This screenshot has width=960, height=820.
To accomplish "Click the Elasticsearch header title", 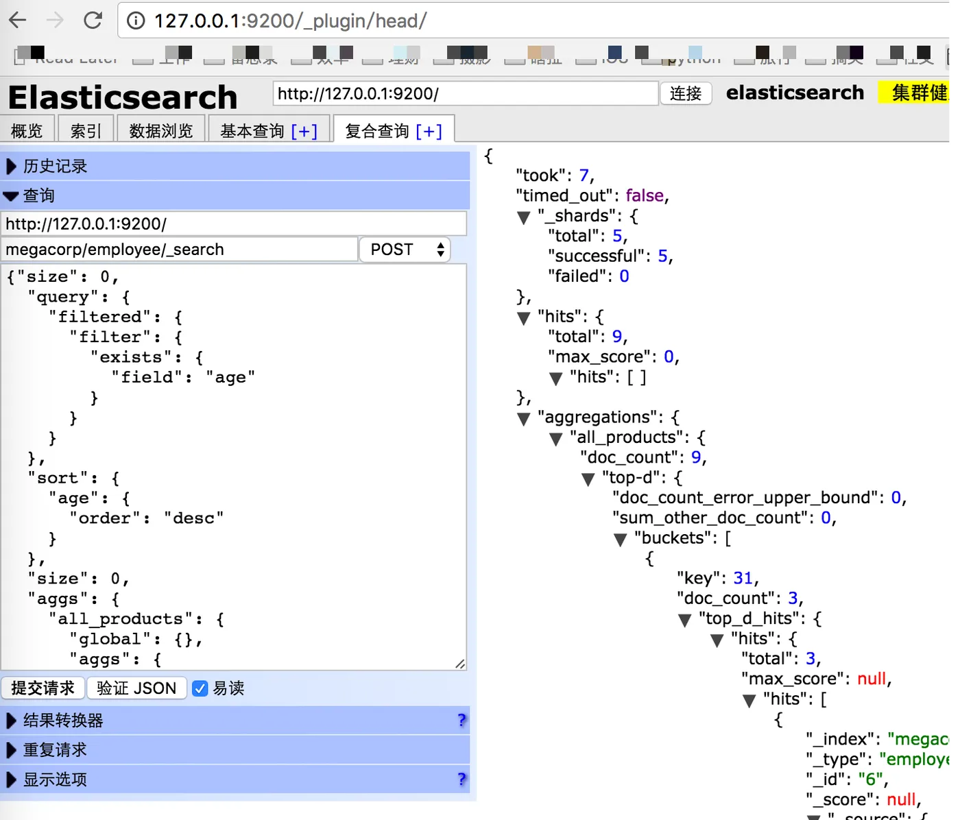I will 123,97.
